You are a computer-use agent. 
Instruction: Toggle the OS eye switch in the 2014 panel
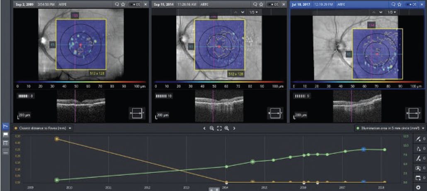point(273,4)
